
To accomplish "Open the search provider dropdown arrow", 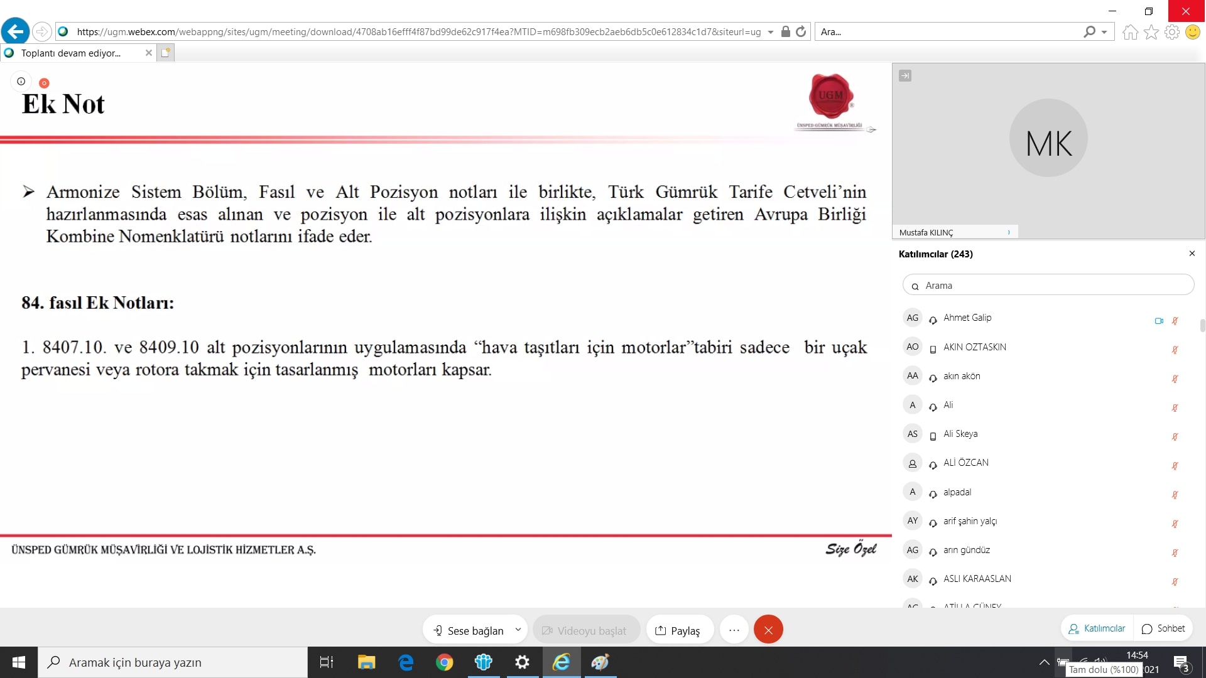I will tap(1104, 32).
